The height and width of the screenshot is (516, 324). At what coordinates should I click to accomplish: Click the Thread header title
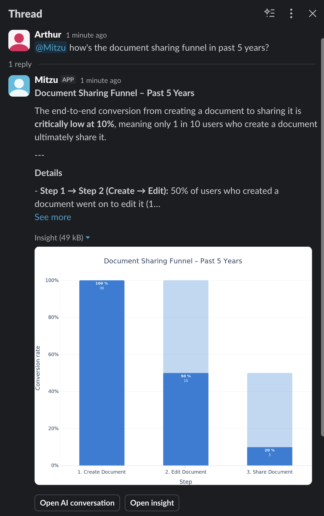[x=25, y=13]
